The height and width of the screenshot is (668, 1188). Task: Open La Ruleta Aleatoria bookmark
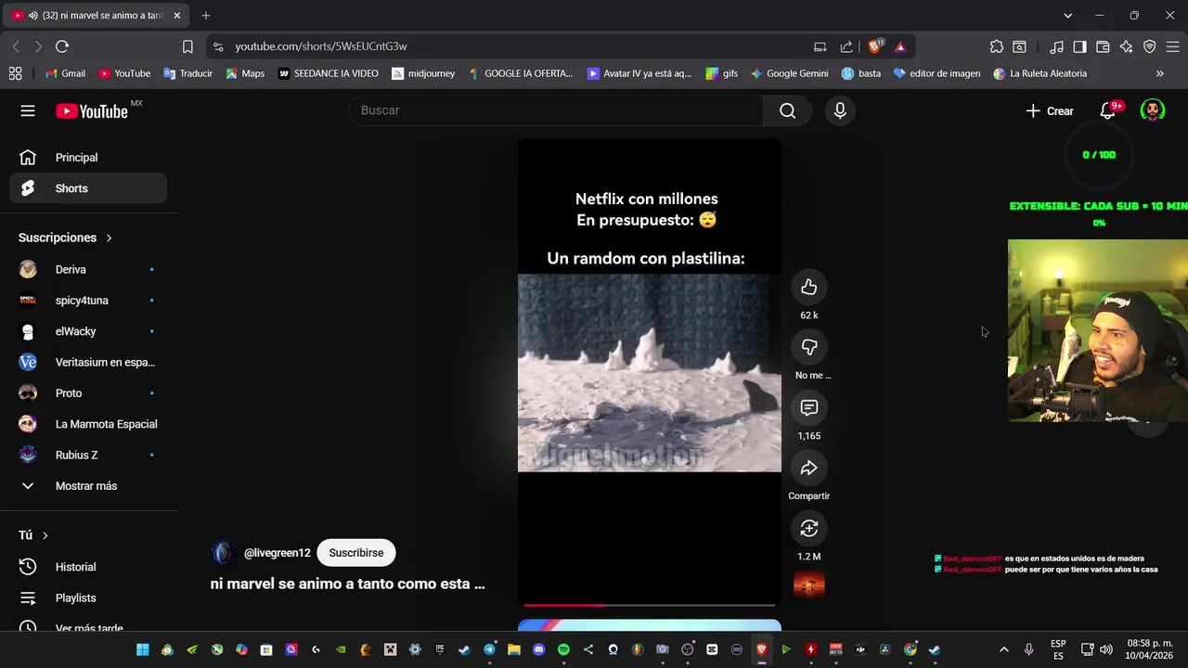tap(1039, 73)
